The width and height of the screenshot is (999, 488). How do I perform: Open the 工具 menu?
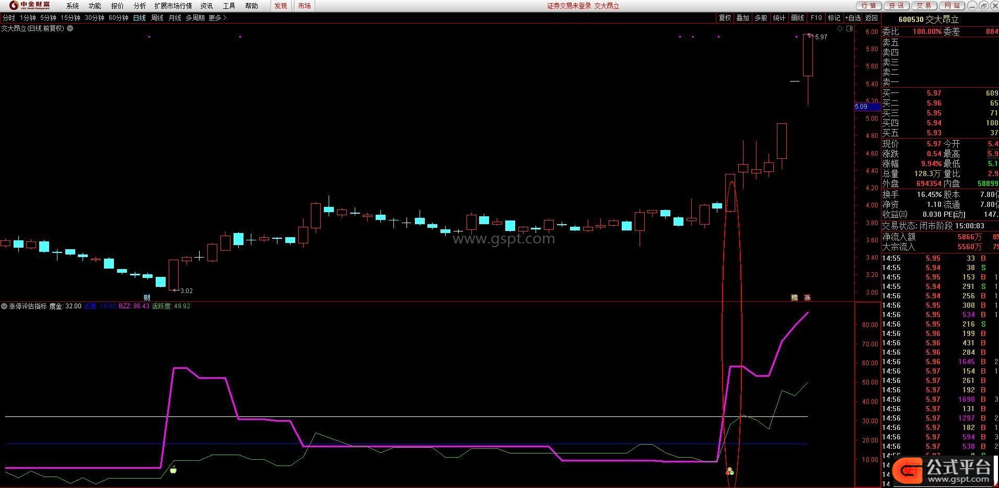[x=229, y=6]
